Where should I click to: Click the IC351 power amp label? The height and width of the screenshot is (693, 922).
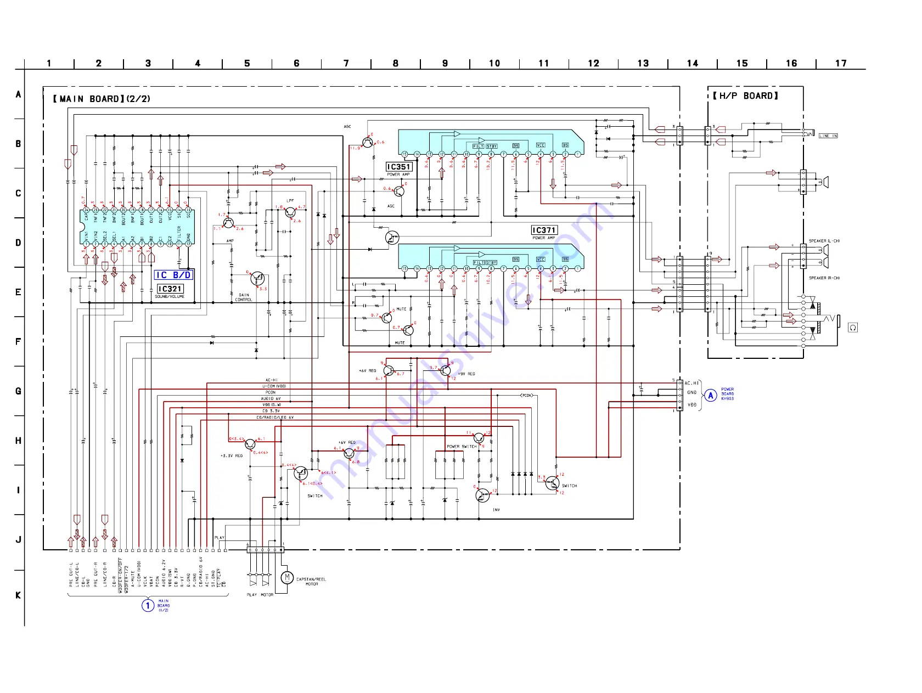click(x=399, y=167)
